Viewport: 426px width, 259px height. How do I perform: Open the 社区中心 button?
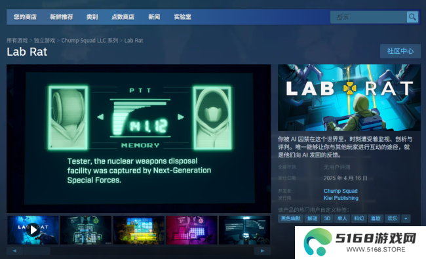400,51
